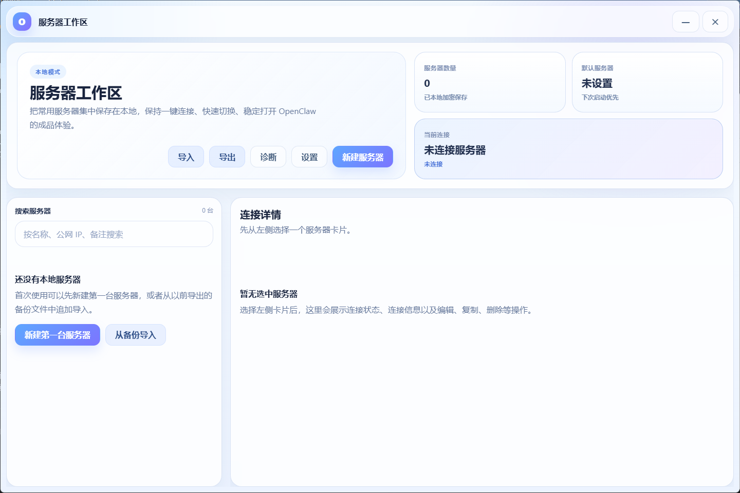Click the 未连接 status text

(433, 163)
